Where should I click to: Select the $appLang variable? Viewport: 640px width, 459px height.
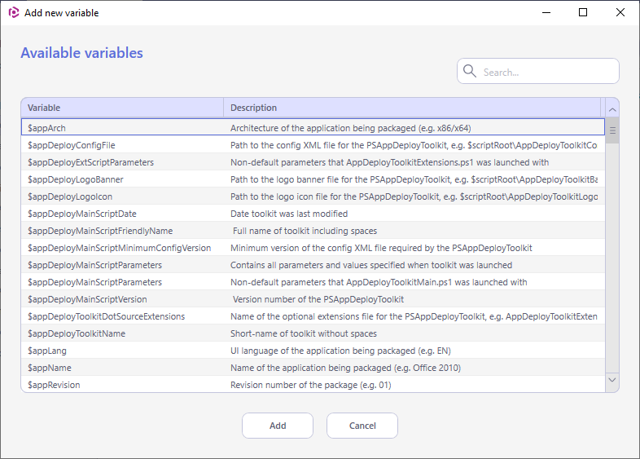pos(47,351)
